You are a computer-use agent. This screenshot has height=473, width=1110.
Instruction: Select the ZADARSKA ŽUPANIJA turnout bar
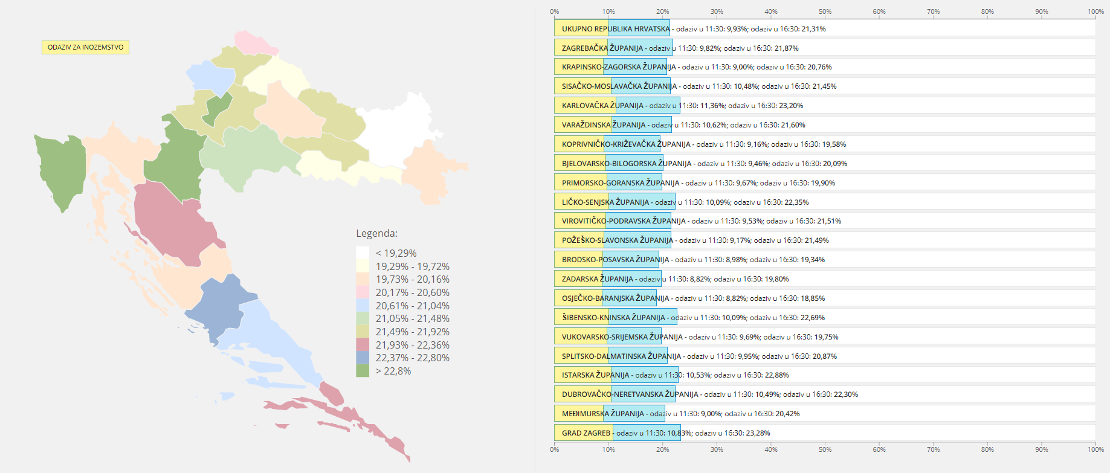coord(608,279)
